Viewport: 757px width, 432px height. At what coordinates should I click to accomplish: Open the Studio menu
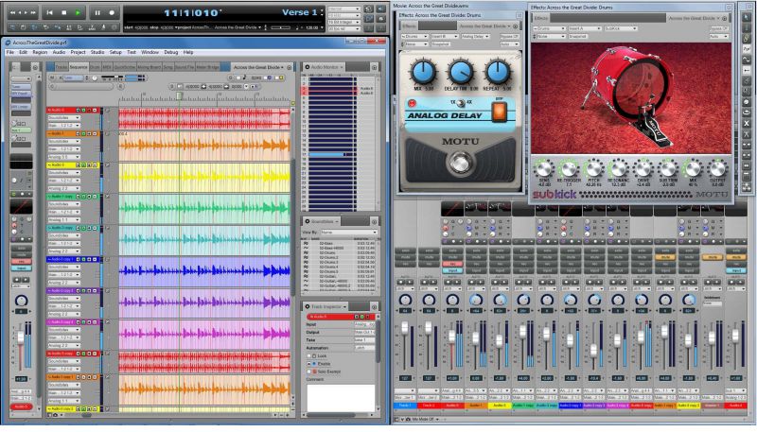click(97, 52)
